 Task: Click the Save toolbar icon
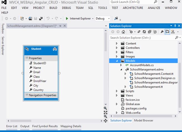(x=36, y=18)
